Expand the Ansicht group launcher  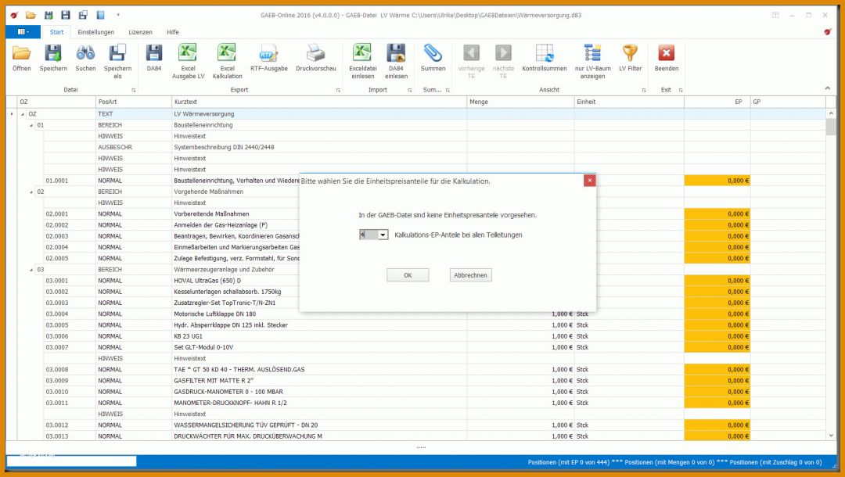click(x=644, y=90)
